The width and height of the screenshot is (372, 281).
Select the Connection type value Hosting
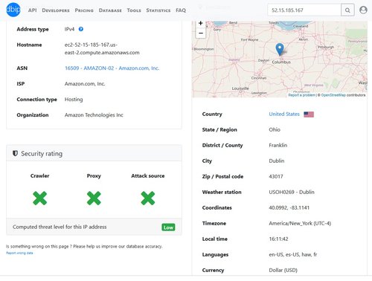click(x=74, y=100)
